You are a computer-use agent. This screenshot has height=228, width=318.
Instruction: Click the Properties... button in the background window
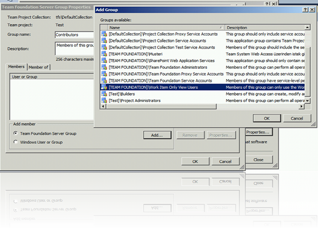tap(258, 132)
